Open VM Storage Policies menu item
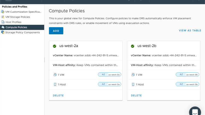 click(x=18, y=17)
